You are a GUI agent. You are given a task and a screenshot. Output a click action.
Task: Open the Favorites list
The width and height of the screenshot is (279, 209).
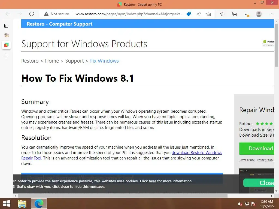pyautogui.click(x=222, y=14)
